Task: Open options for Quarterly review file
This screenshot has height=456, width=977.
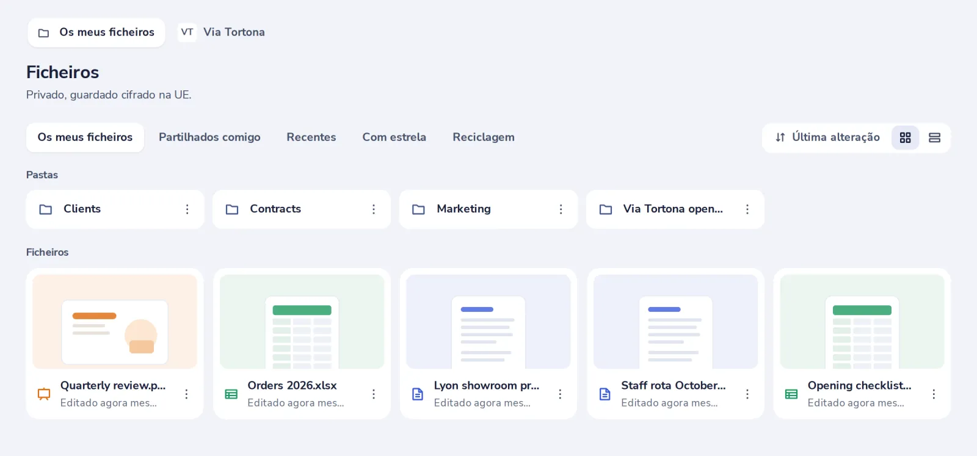Action: tap(186, 394)
